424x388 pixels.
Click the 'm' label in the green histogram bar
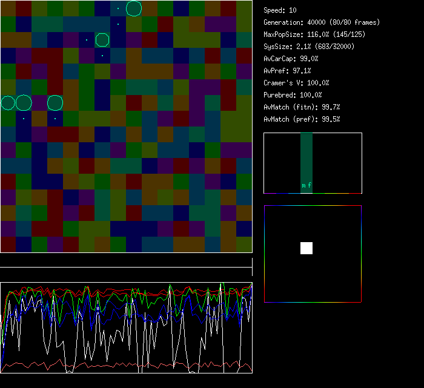pos(303,186)
